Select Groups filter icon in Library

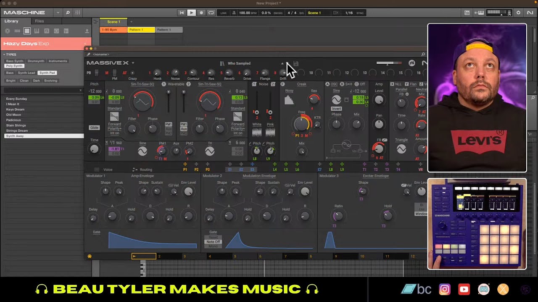tap(17, 31)
